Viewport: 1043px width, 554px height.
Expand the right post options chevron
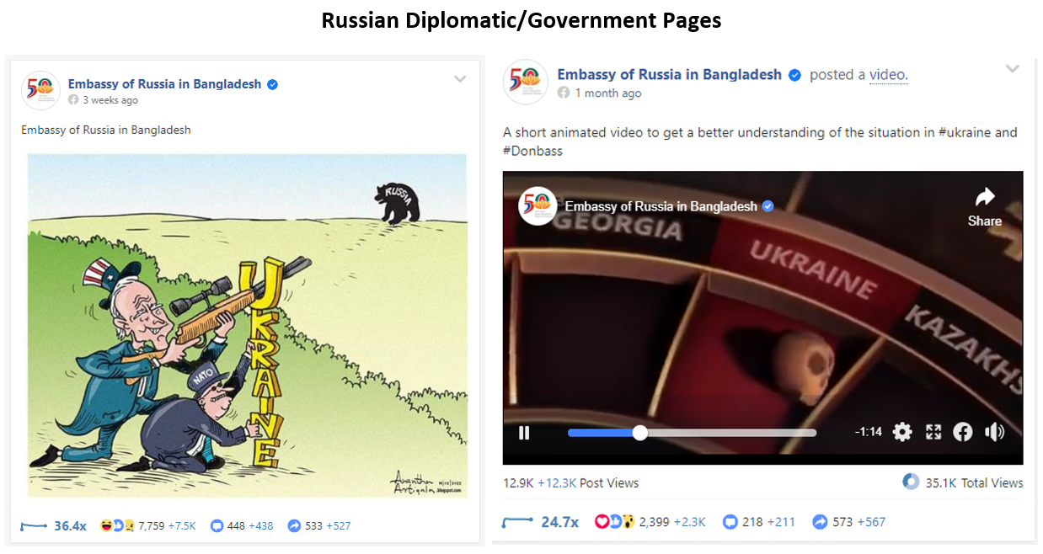tap(1012, 69)
